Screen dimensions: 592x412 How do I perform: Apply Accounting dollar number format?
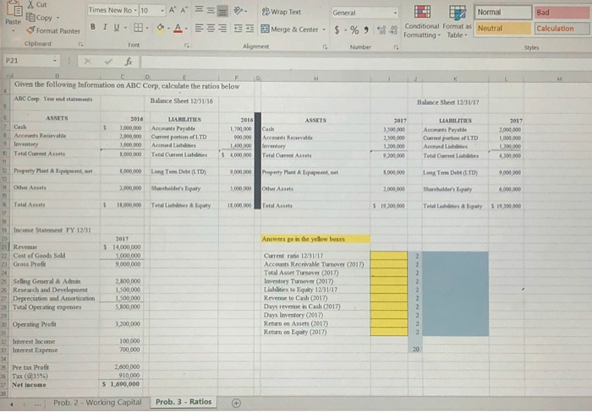click(x=337, y=30)
